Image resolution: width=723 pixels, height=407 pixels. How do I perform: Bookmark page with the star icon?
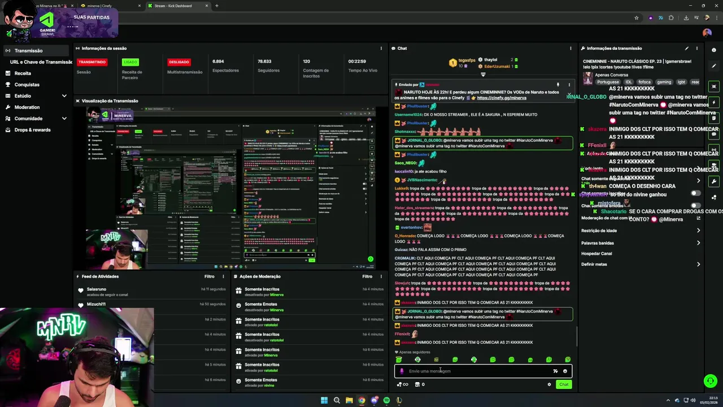(637, 18)
